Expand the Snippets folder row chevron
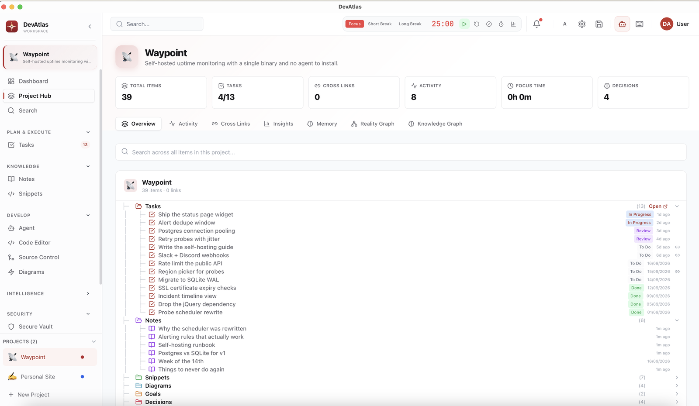 677,378
